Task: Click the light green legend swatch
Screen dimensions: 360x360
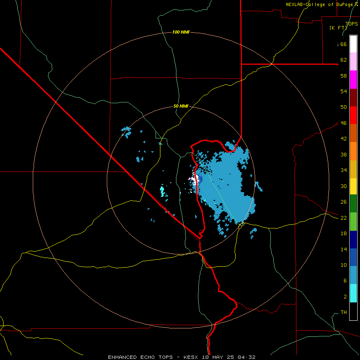Action: [353, 222]
